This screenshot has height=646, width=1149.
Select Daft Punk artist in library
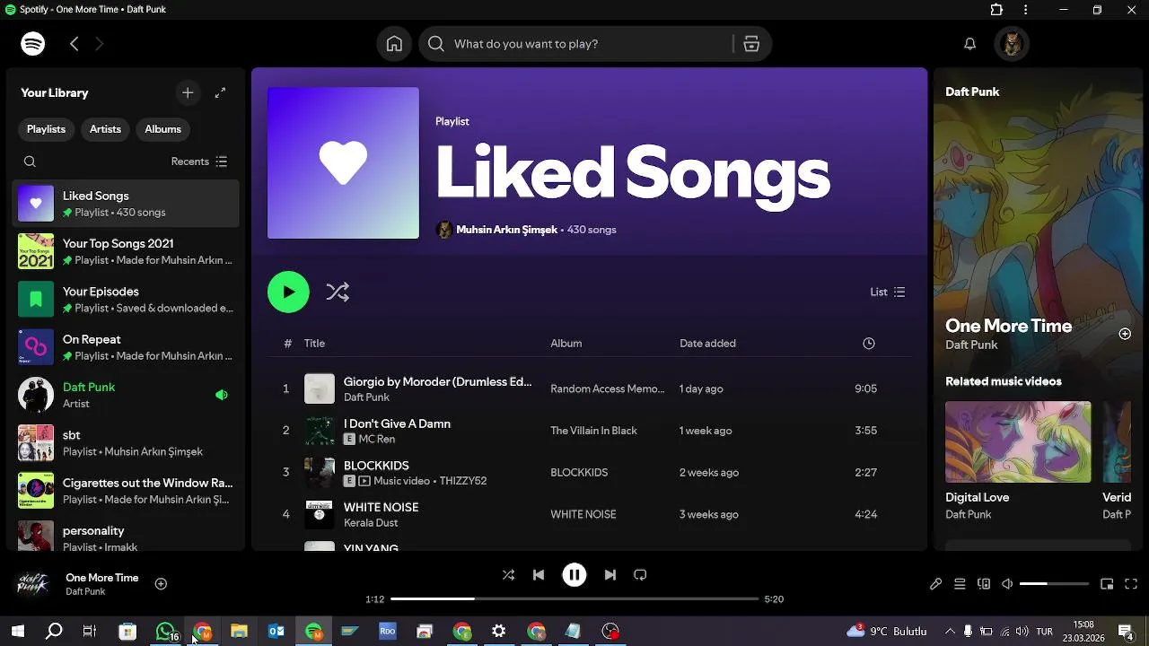[x=126, y=395]
